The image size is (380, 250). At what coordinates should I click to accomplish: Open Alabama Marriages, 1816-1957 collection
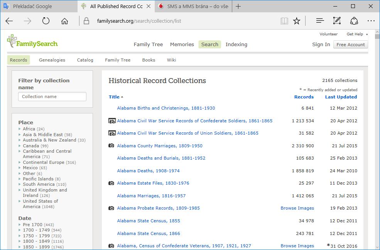point(151,196)
